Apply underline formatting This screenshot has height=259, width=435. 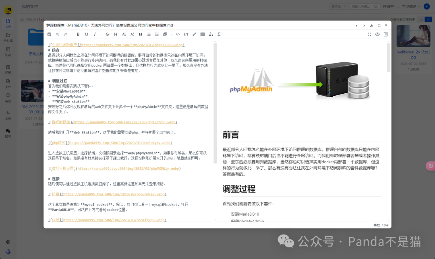[x=87, y=34]
